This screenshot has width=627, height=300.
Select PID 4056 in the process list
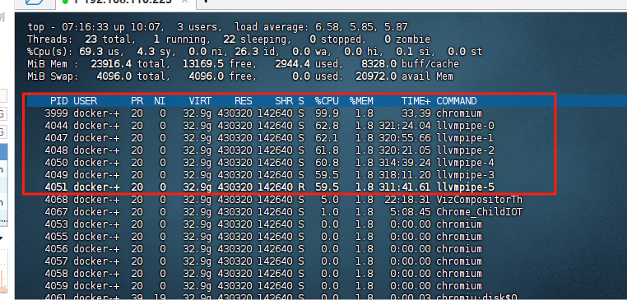(x=57, y=249)
